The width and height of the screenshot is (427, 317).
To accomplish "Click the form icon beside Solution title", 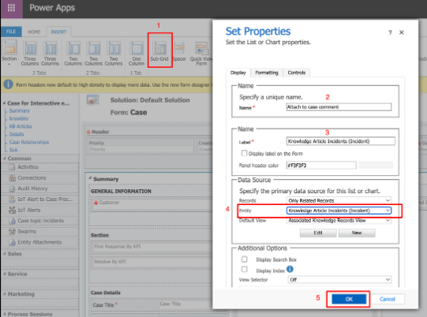I will [92, 100].
